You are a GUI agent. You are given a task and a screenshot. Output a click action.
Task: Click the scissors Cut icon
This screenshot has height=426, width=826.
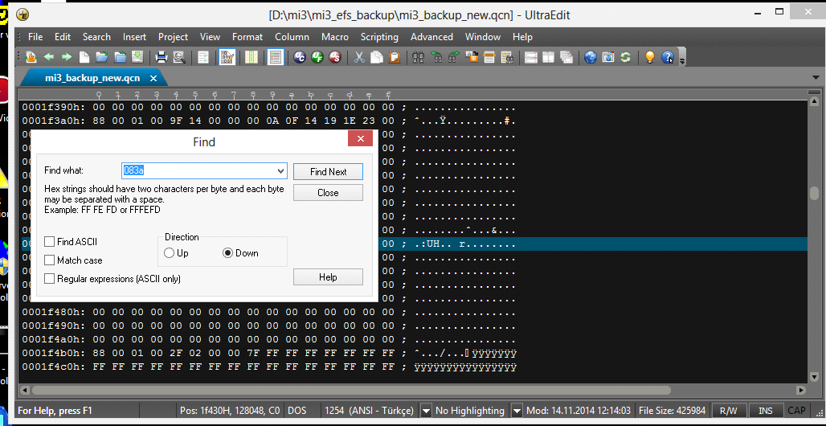tap(359, 57)
